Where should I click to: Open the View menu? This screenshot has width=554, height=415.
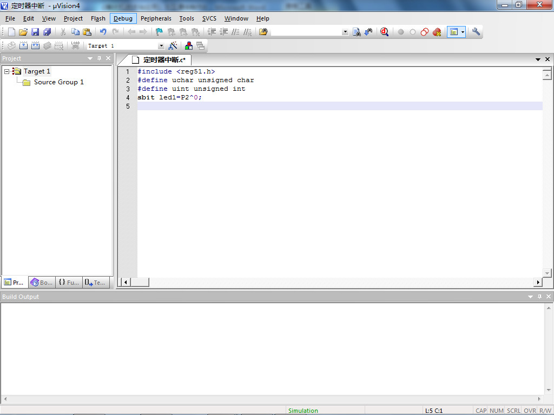pyautogui.click(x=49, y=18)
